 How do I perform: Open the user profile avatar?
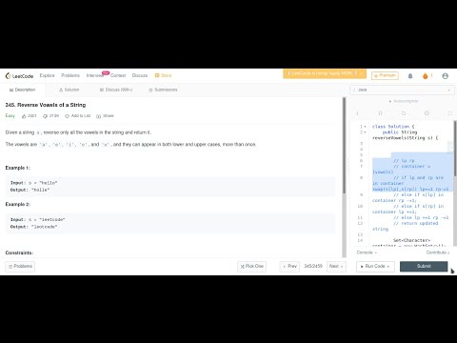[x=445, y=76]
